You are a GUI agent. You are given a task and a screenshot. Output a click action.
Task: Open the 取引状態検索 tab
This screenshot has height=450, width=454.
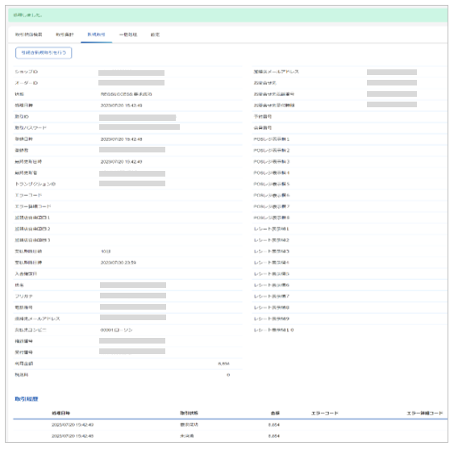pyautogui.click(x=29, y=35)
